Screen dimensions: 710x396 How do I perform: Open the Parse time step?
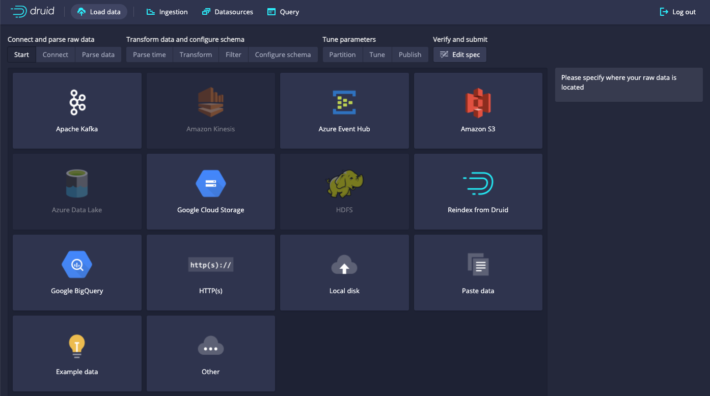click(149, 54)
